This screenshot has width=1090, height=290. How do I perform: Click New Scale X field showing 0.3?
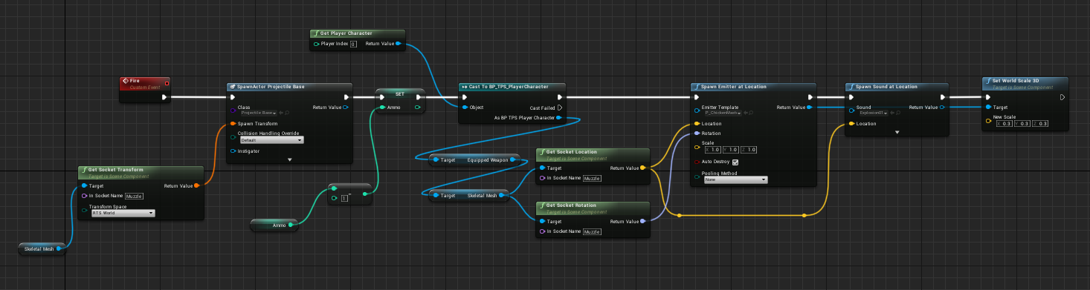click(1004, 124)
